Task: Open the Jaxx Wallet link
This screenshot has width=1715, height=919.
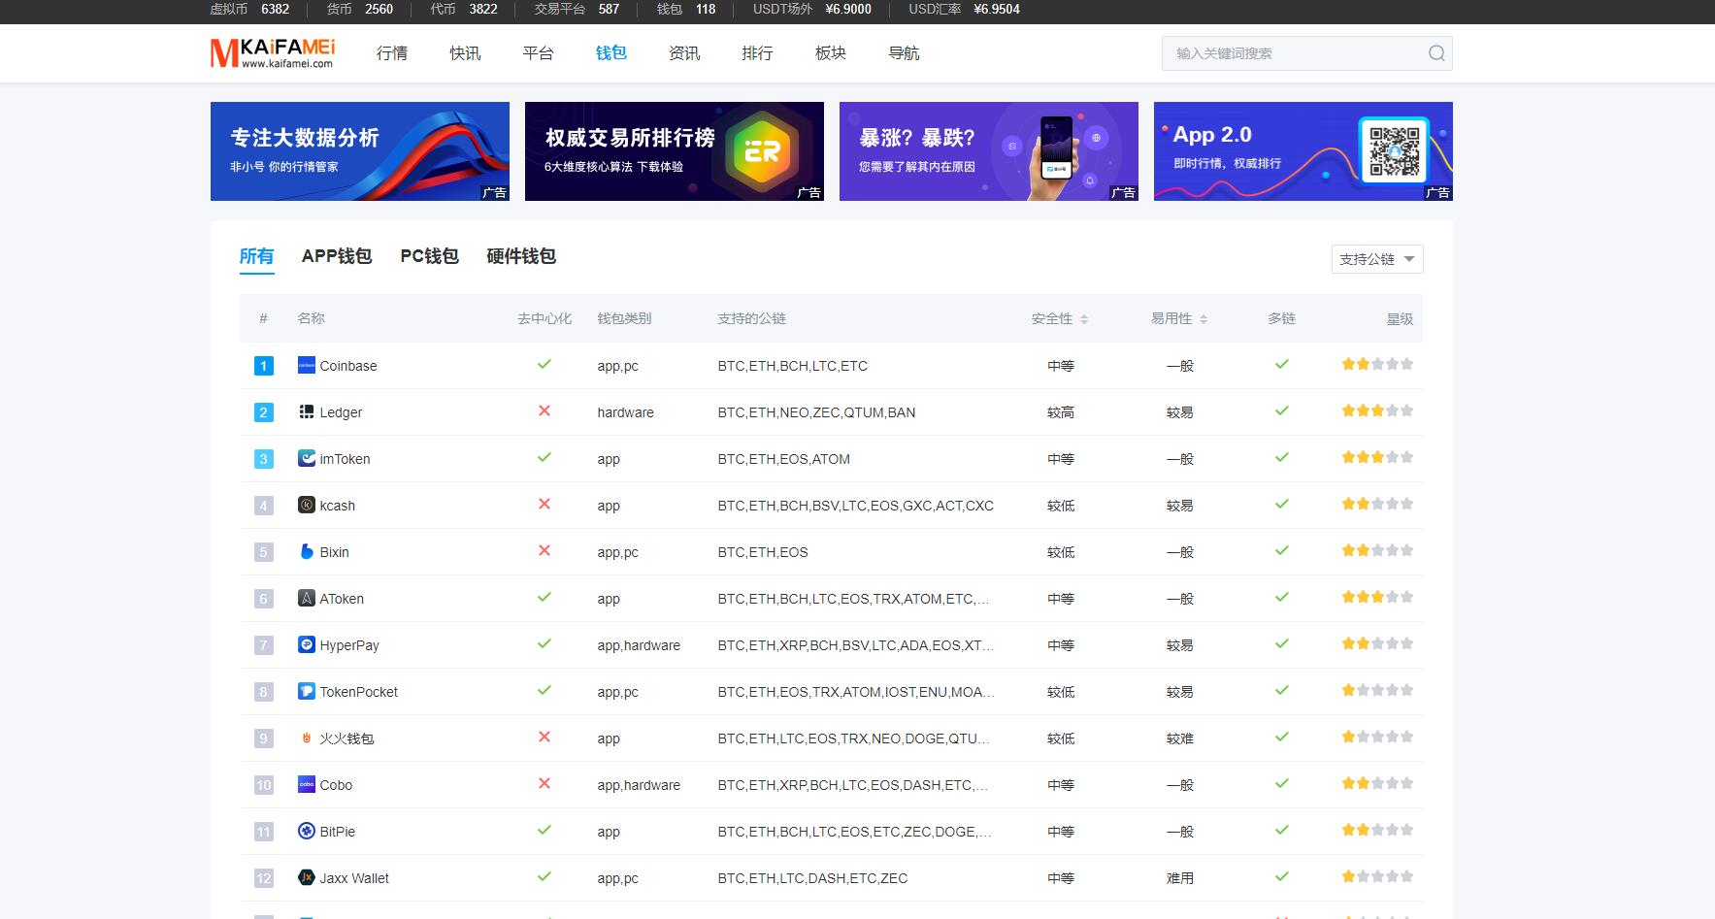Action: tap(353, 878)
